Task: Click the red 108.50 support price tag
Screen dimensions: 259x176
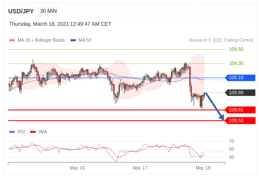Action: point(241,120)
